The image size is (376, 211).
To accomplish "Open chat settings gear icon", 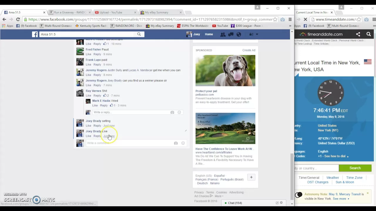I will (x=281, y=203).
